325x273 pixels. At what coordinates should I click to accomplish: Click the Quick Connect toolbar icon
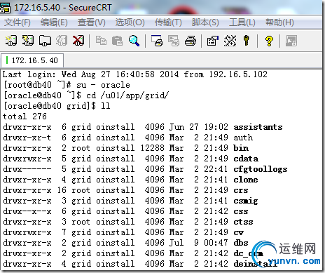pos(28,41)
